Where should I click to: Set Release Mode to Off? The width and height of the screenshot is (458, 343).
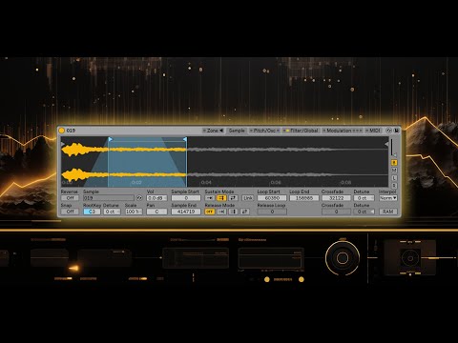pyautogui.click(x=210, y=212)
